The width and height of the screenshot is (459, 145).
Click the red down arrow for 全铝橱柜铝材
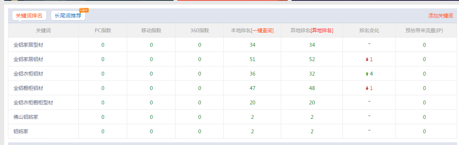(367, 88)
